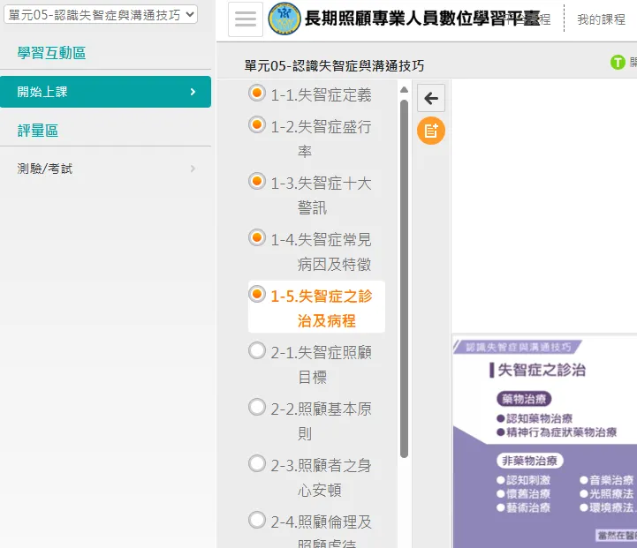Open 測驗/考試 menu item
637x548 pixels.
(x=105, y=169)
